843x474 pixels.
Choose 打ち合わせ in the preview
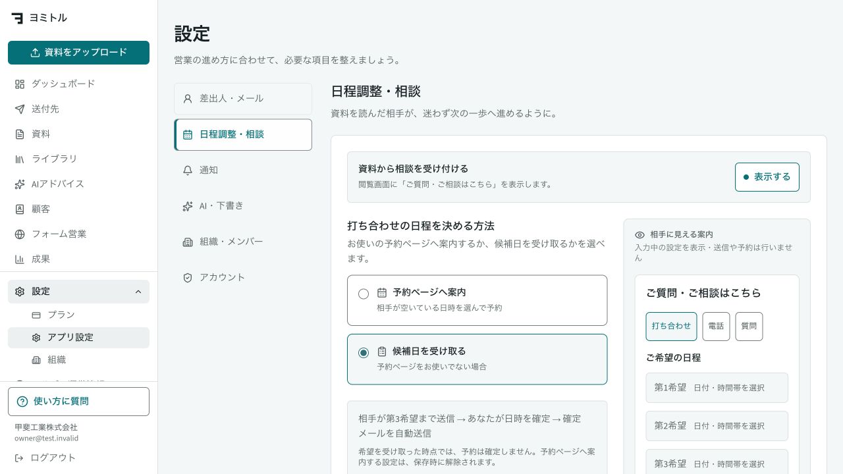click(671, 327)
